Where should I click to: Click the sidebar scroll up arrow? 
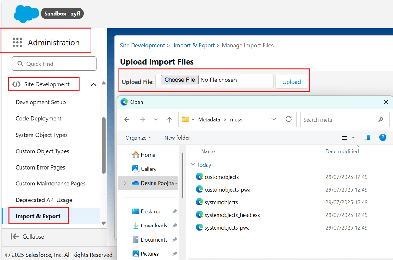[x=104, y=83]
